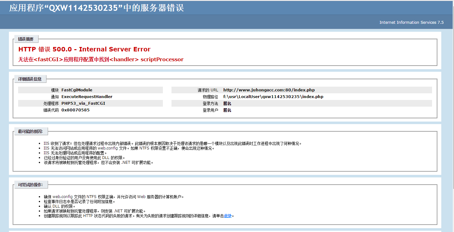
Task: Click the 最可能的原因 section header
Action: click(31, 131)
